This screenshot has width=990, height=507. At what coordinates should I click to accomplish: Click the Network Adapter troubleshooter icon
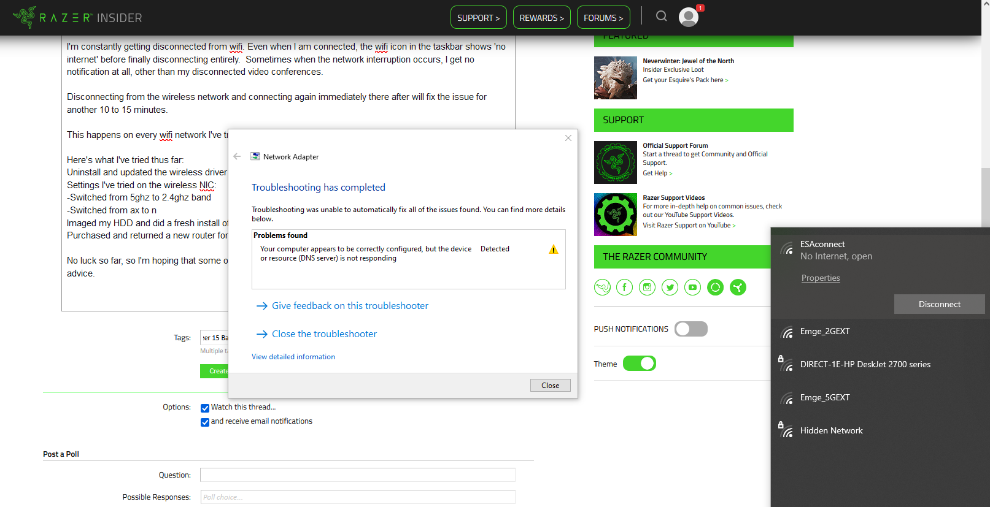(255, 156)
